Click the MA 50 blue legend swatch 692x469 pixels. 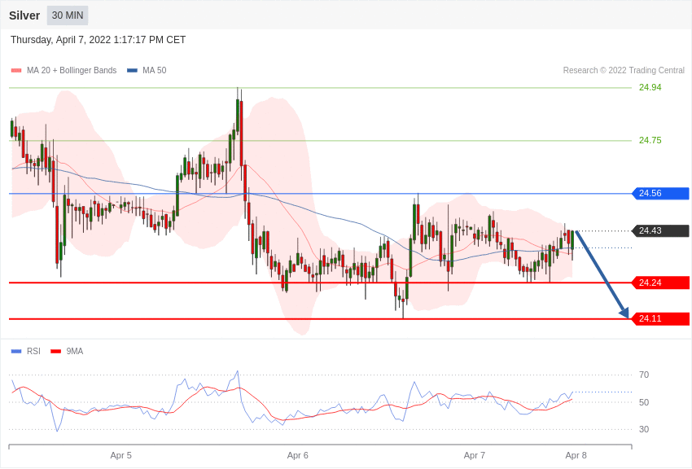[x=132, y=70]
